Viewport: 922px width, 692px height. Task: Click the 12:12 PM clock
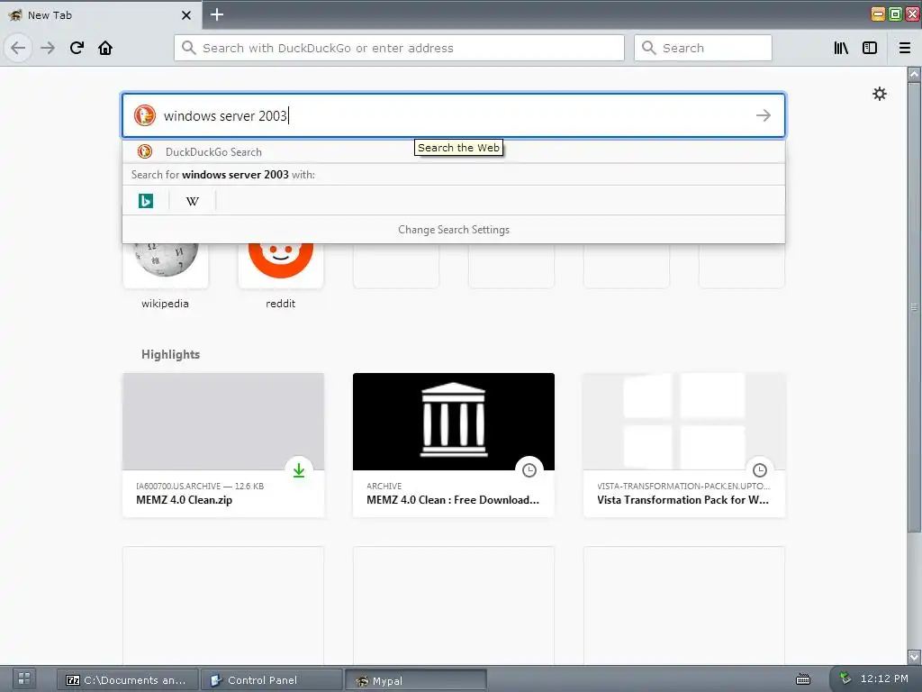pos(884,678)
